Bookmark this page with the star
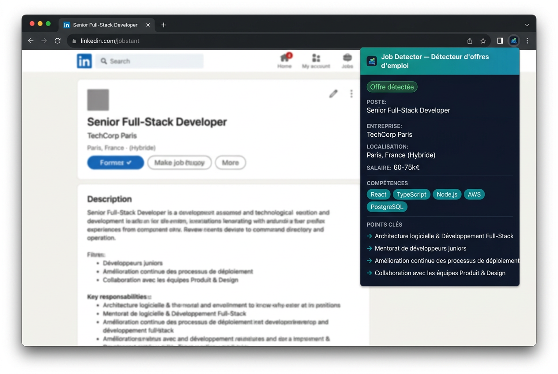558x374 pixels. 483,41
